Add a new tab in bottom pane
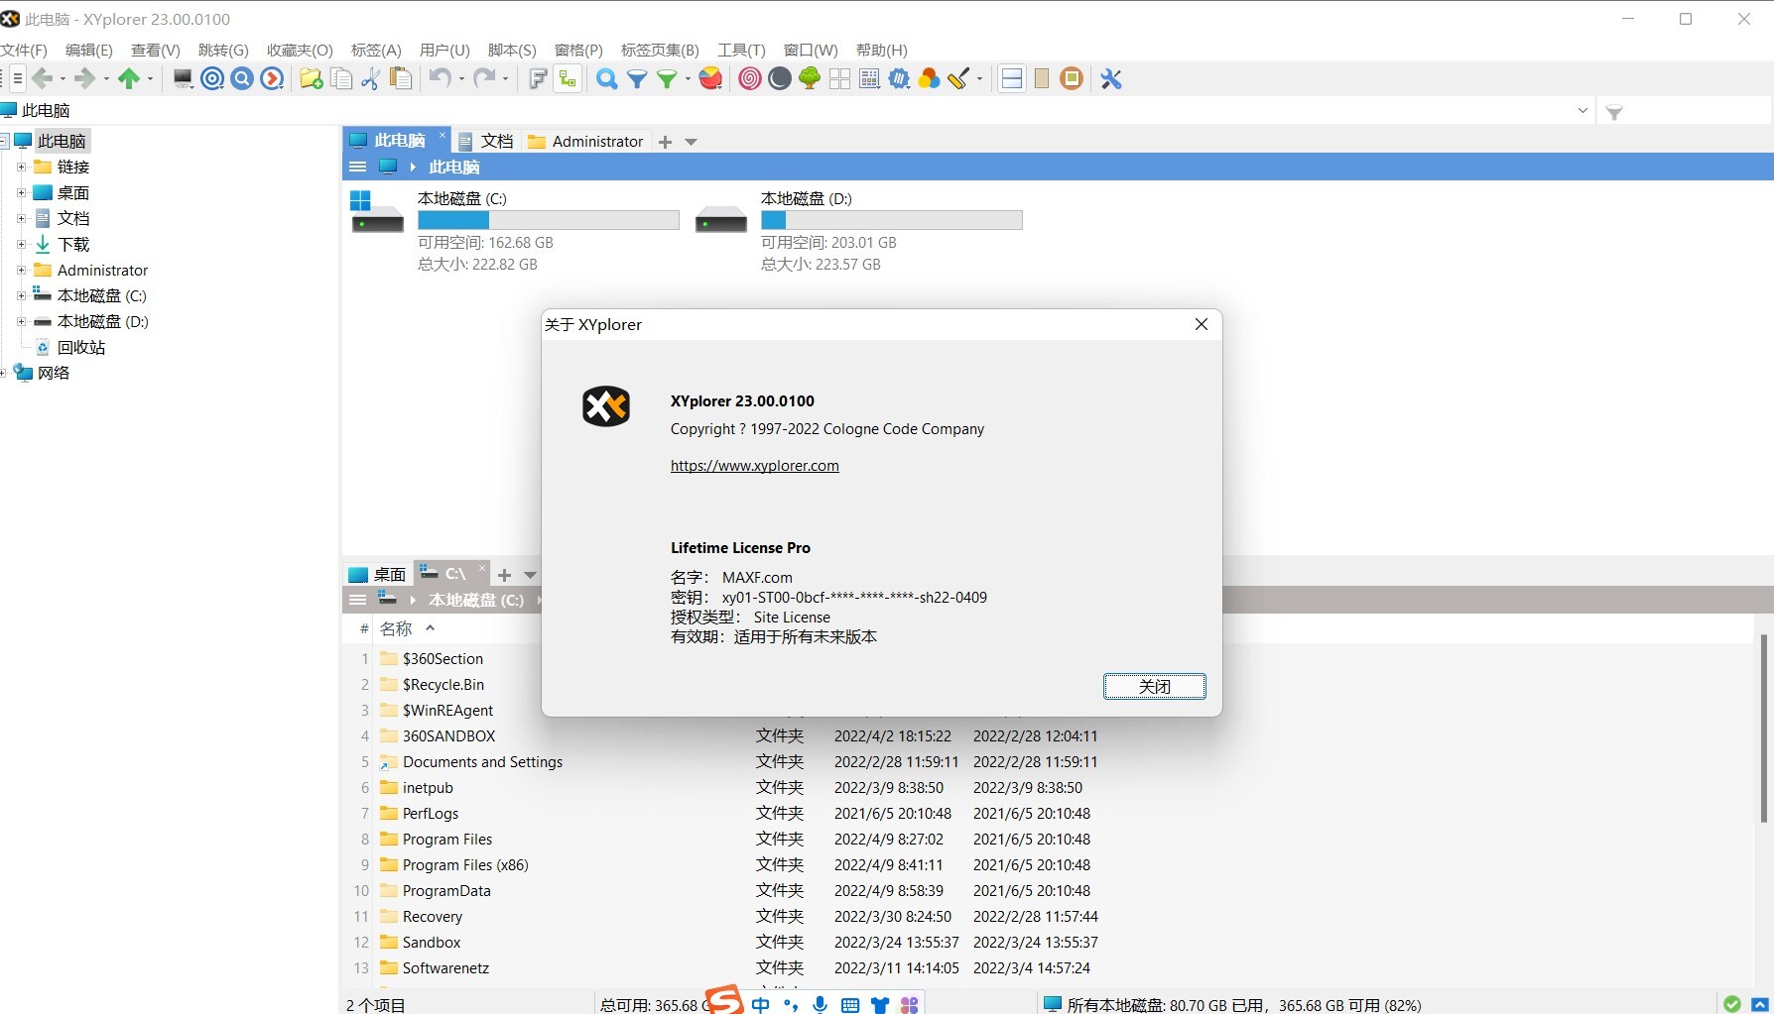This screenshot has width=1774, height=1014. tap(504, 575)
